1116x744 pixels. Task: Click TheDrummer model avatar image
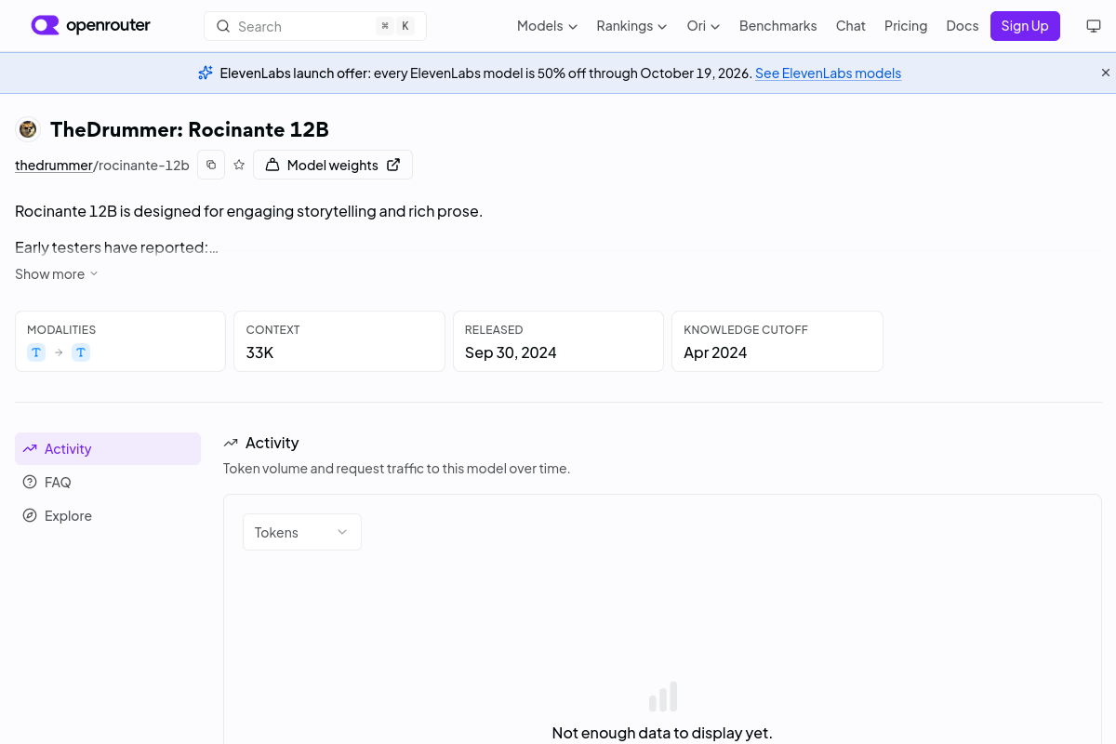[28, 129]
